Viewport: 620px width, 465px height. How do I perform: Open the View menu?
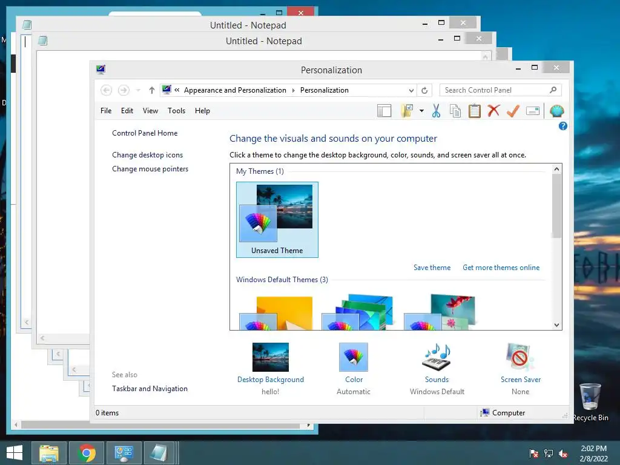tap(150, 111)
